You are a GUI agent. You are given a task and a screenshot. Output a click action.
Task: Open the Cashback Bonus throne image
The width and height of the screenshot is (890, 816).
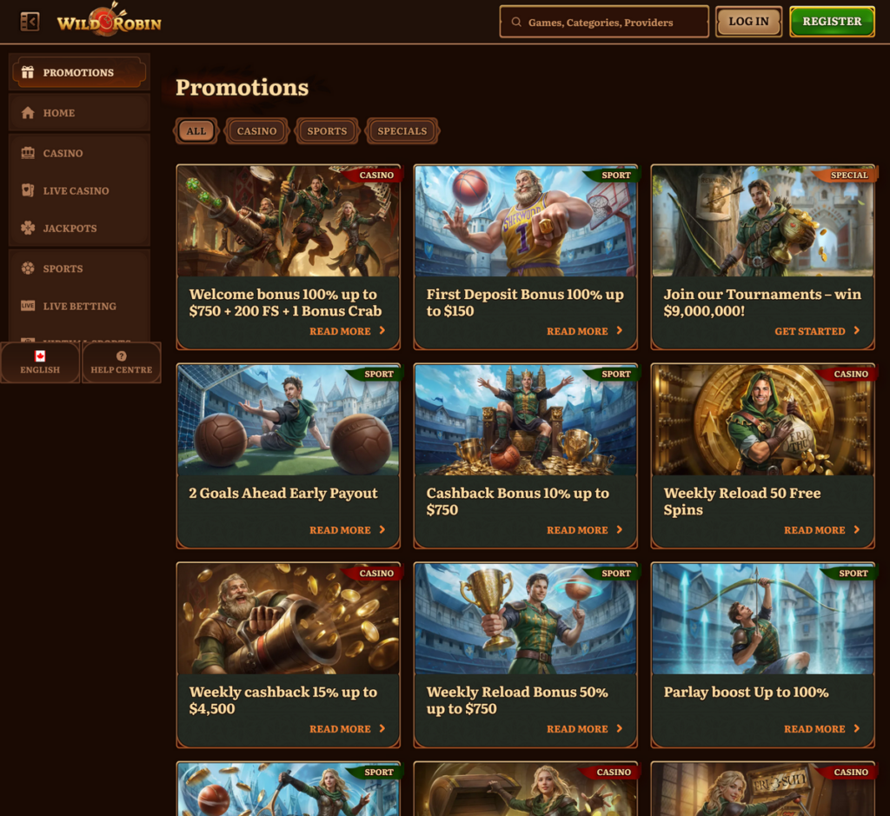[x=526, y=420]
